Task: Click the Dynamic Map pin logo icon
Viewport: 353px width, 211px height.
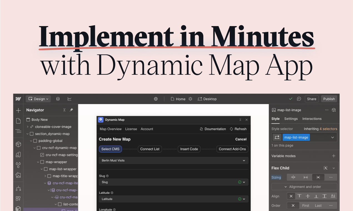Action: click(101, 120)
